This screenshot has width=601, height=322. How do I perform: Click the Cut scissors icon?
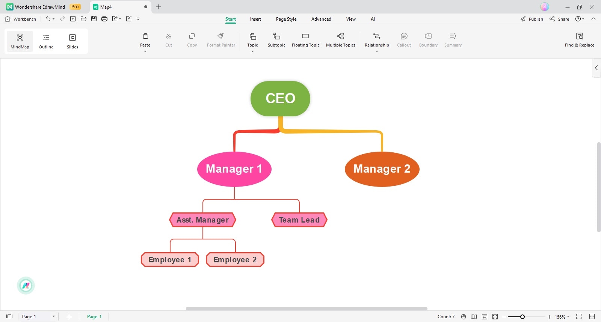point(169,36)
